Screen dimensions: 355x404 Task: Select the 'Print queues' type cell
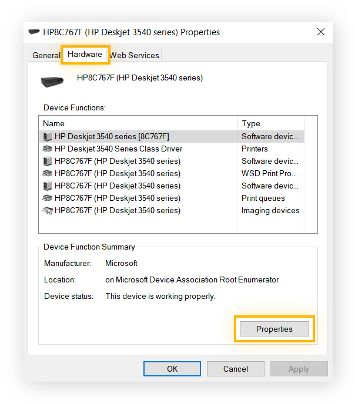click(x=263, y=198)
